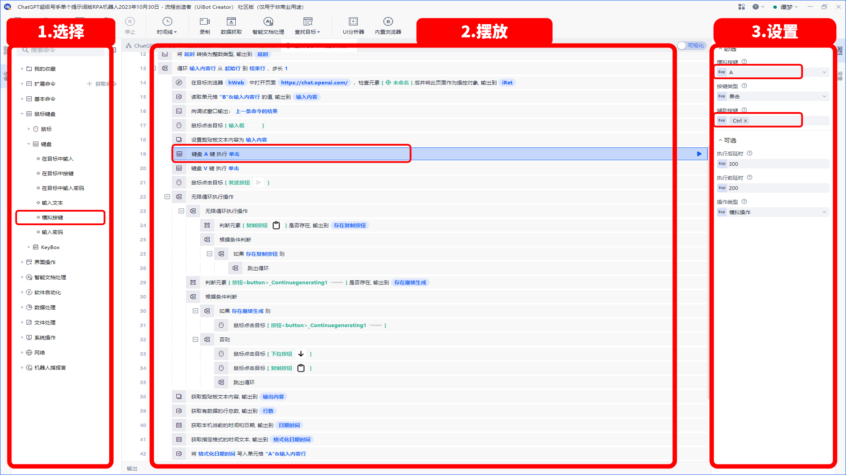Click the https://chat.openai.com/ URL value

click(315, 83)
